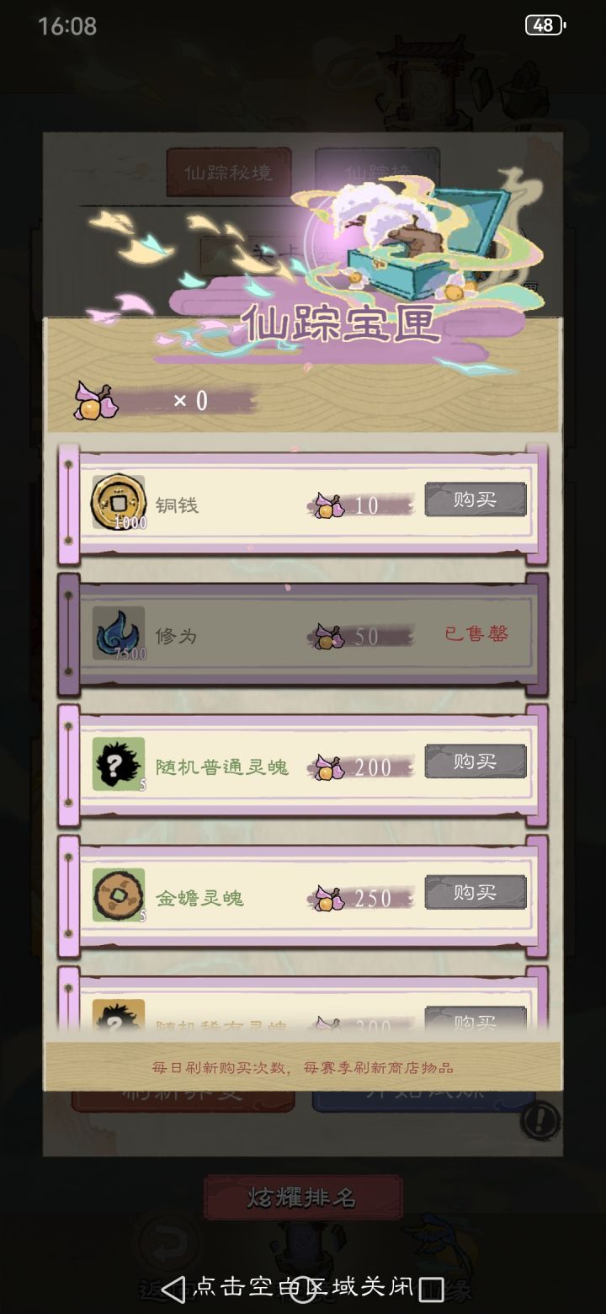Tap the copper coin 铜钱 item icon
606x1314 pixels.
118,503
